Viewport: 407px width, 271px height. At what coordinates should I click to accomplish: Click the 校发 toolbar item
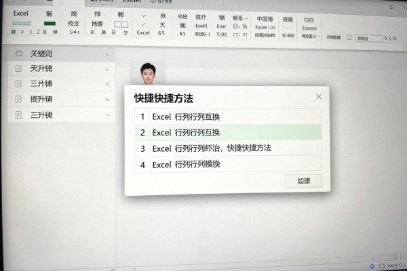(73, 24)
